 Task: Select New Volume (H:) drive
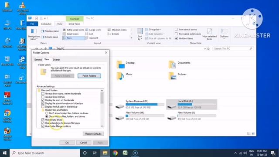pos(140,116)
